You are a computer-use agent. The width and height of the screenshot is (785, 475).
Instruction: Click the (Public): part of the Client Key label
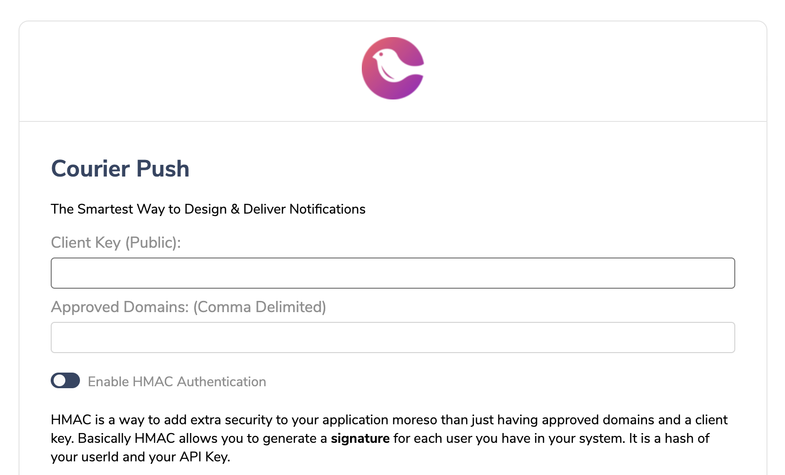pos(153,242)
